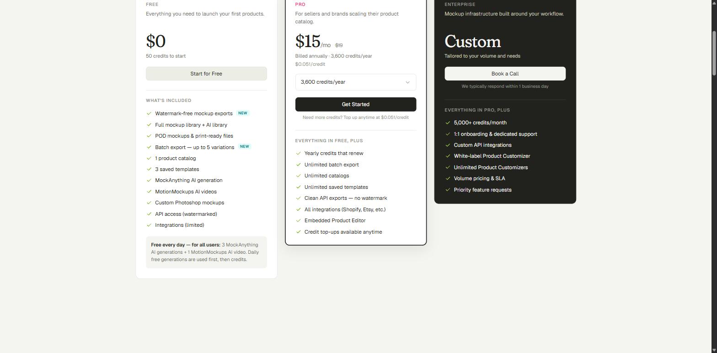Click the ENTERPRISE plan label
This screenshot has width=717, height=353.
tap(460, 5)
